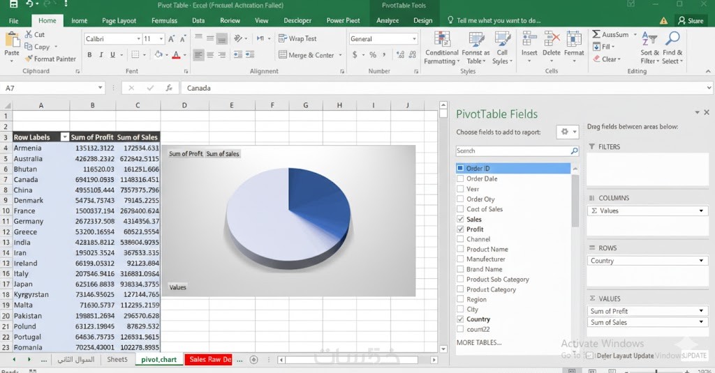Click the Paste icon in Clipboard group
Image resolution: width=715 pixels, height=373 pixels.
click(x=12, y=40)
